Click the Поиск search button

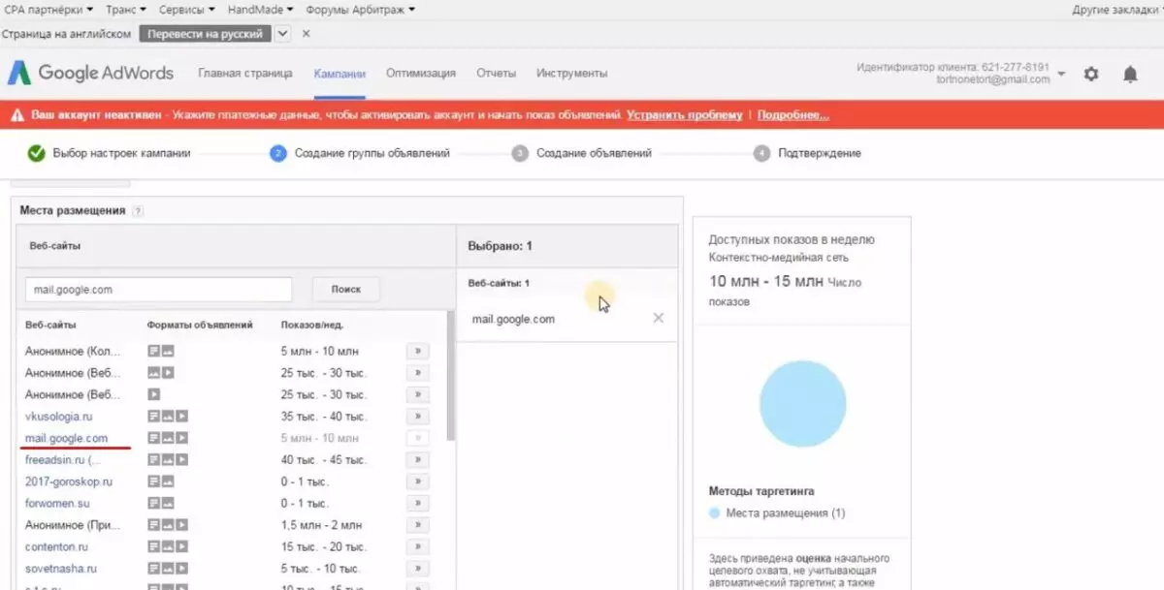[x=346, y=289]
